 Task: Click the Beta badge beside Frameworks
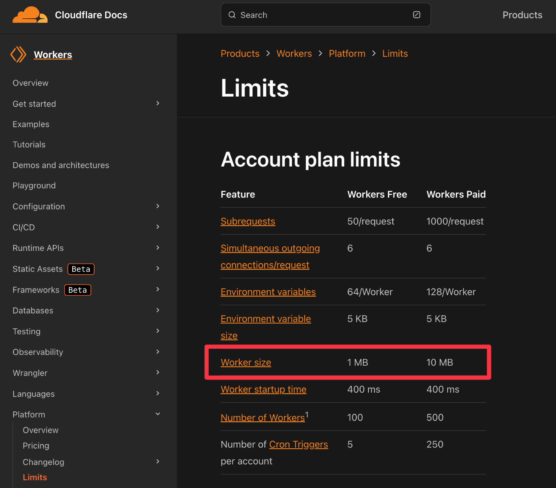[78, 290]
